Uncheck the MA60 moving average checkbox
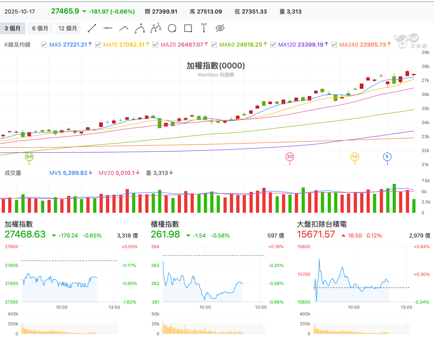Image resolution: width=434 pixels, height=339 pixels. tap(214, 45)
